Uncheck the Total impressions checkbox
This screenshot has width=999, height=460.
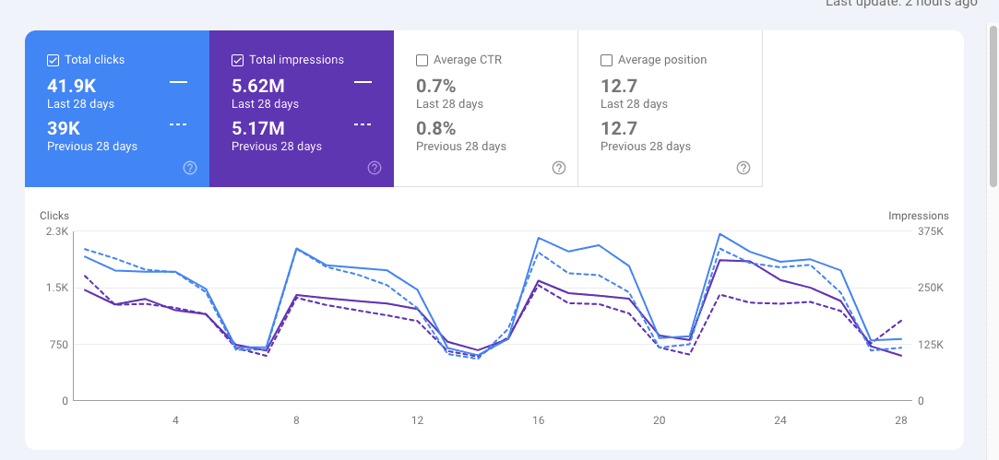tap(238, 61)
